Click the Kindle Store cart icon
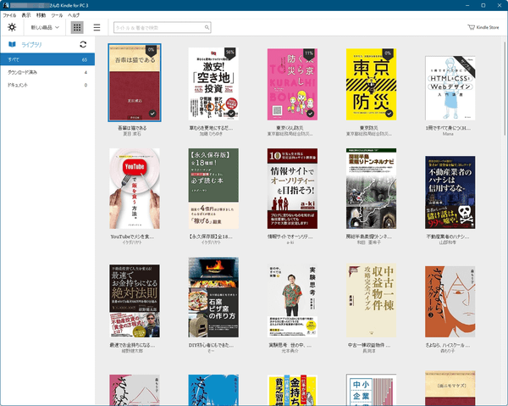This screenshot has height=406, width=508. pyautogui.click(x=471, y=27)
